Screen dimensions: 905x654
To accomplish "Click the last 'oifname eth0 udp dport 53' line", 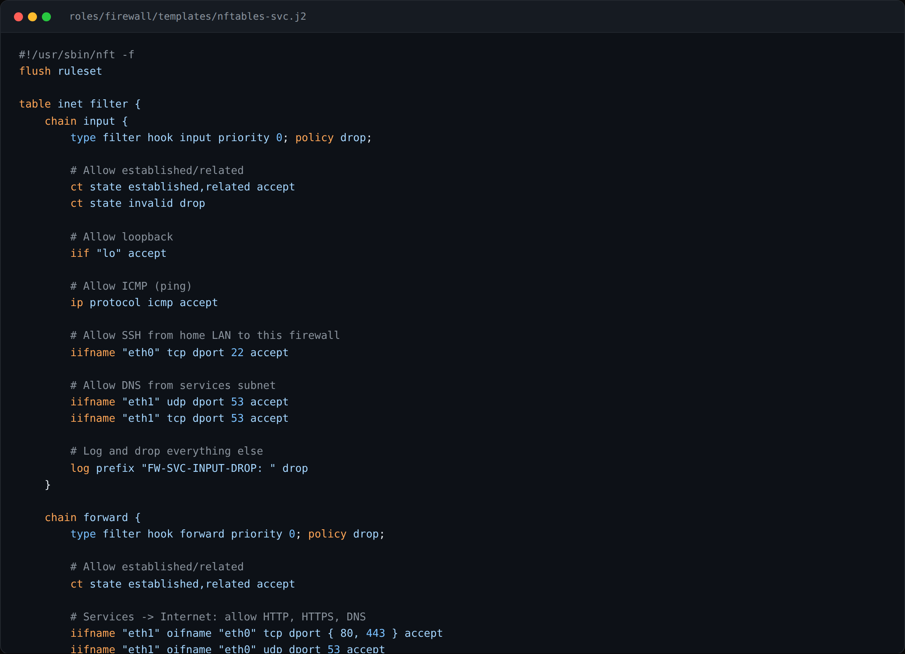I will (228, 649).
